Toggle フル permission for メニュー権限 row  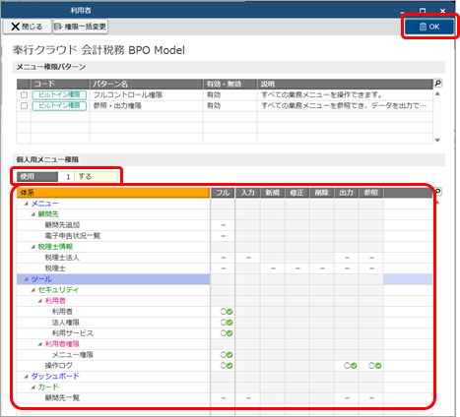tap(227, 355)
